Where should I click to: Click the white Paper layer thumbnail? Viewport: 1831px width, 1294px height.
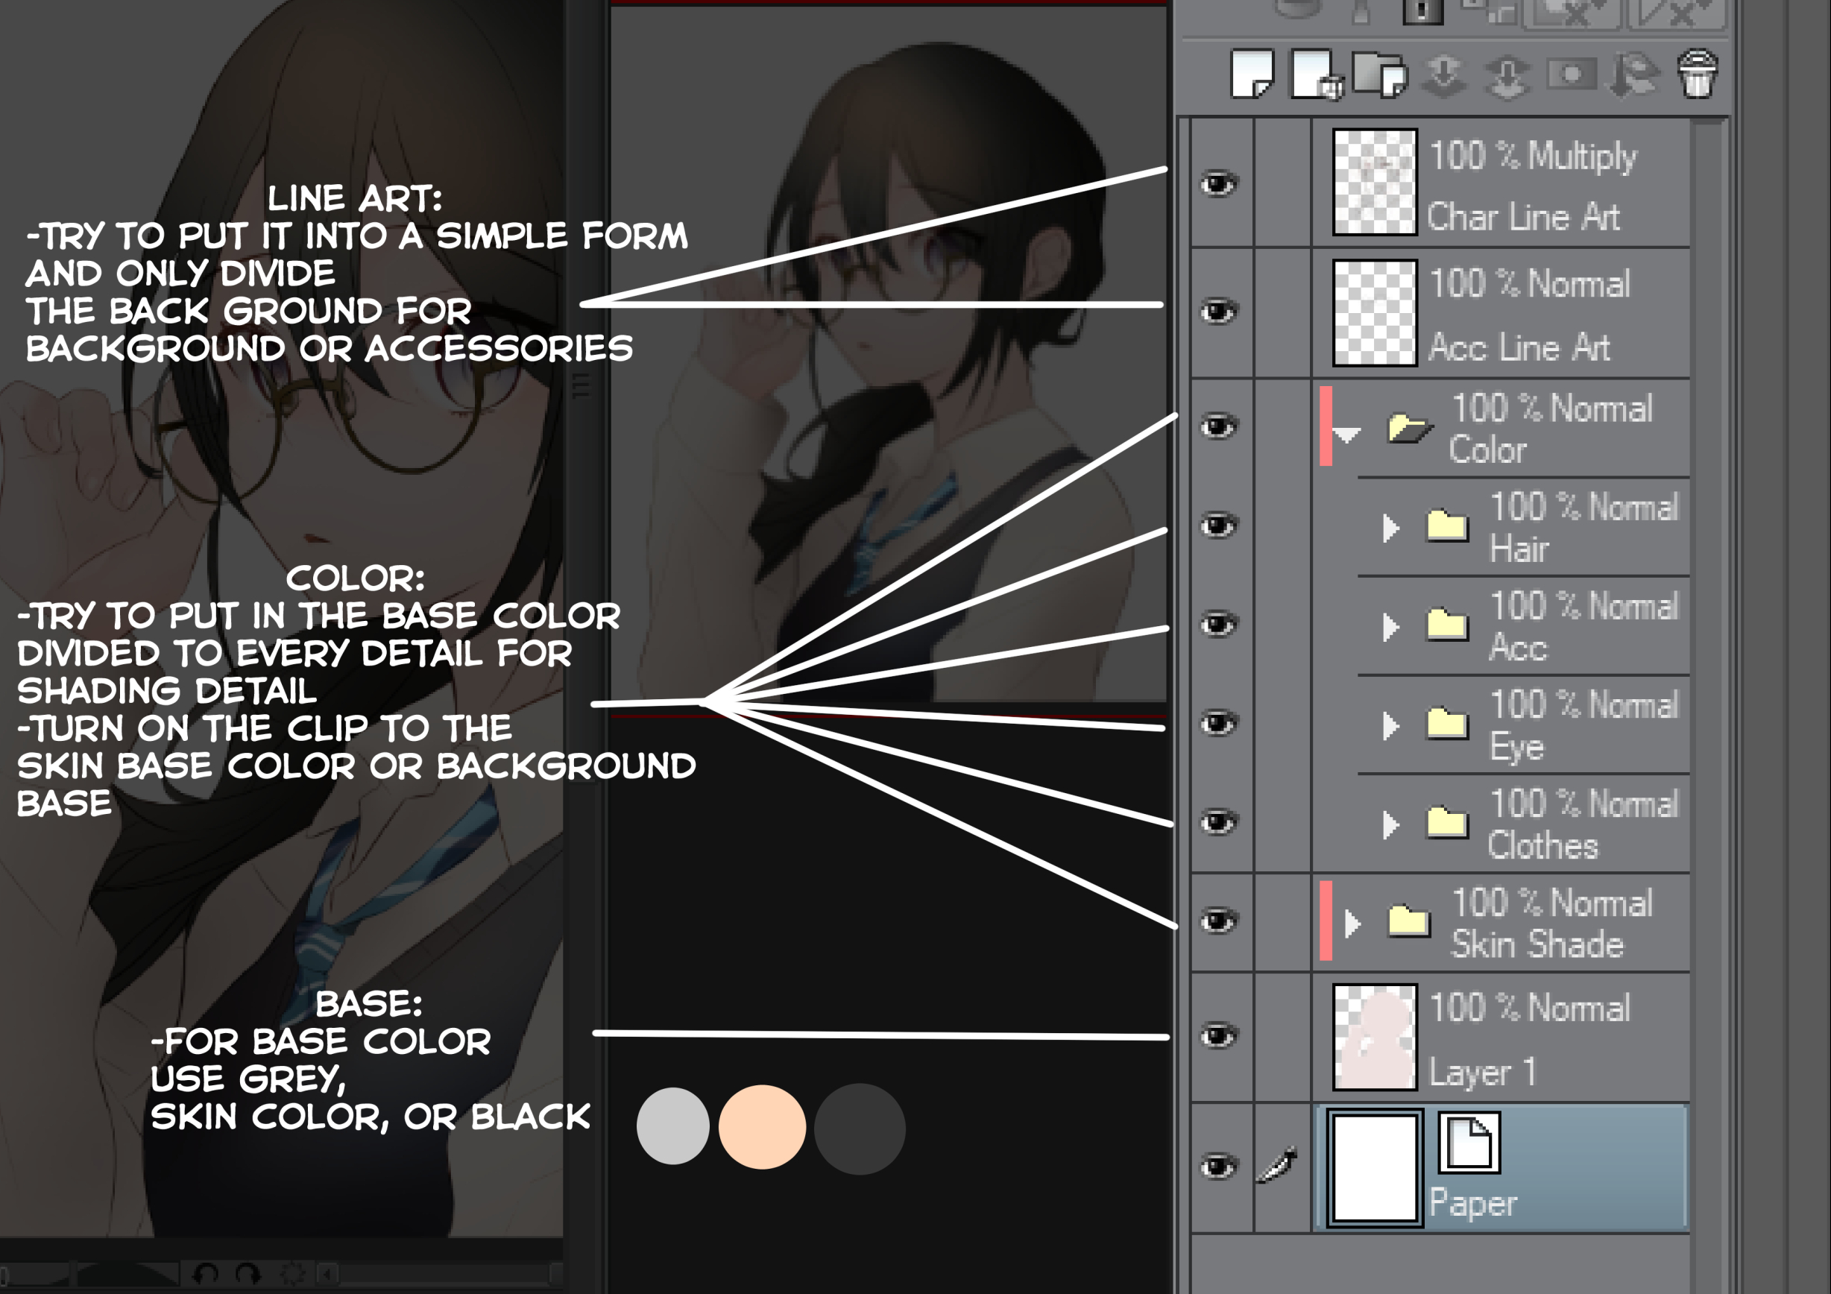(x=1375, y=1167)
